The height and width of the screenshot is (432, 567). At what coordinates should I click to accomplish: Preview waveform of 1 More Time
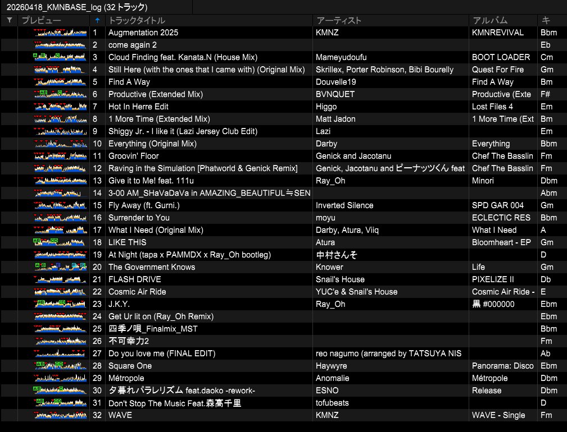coord(60,119)
